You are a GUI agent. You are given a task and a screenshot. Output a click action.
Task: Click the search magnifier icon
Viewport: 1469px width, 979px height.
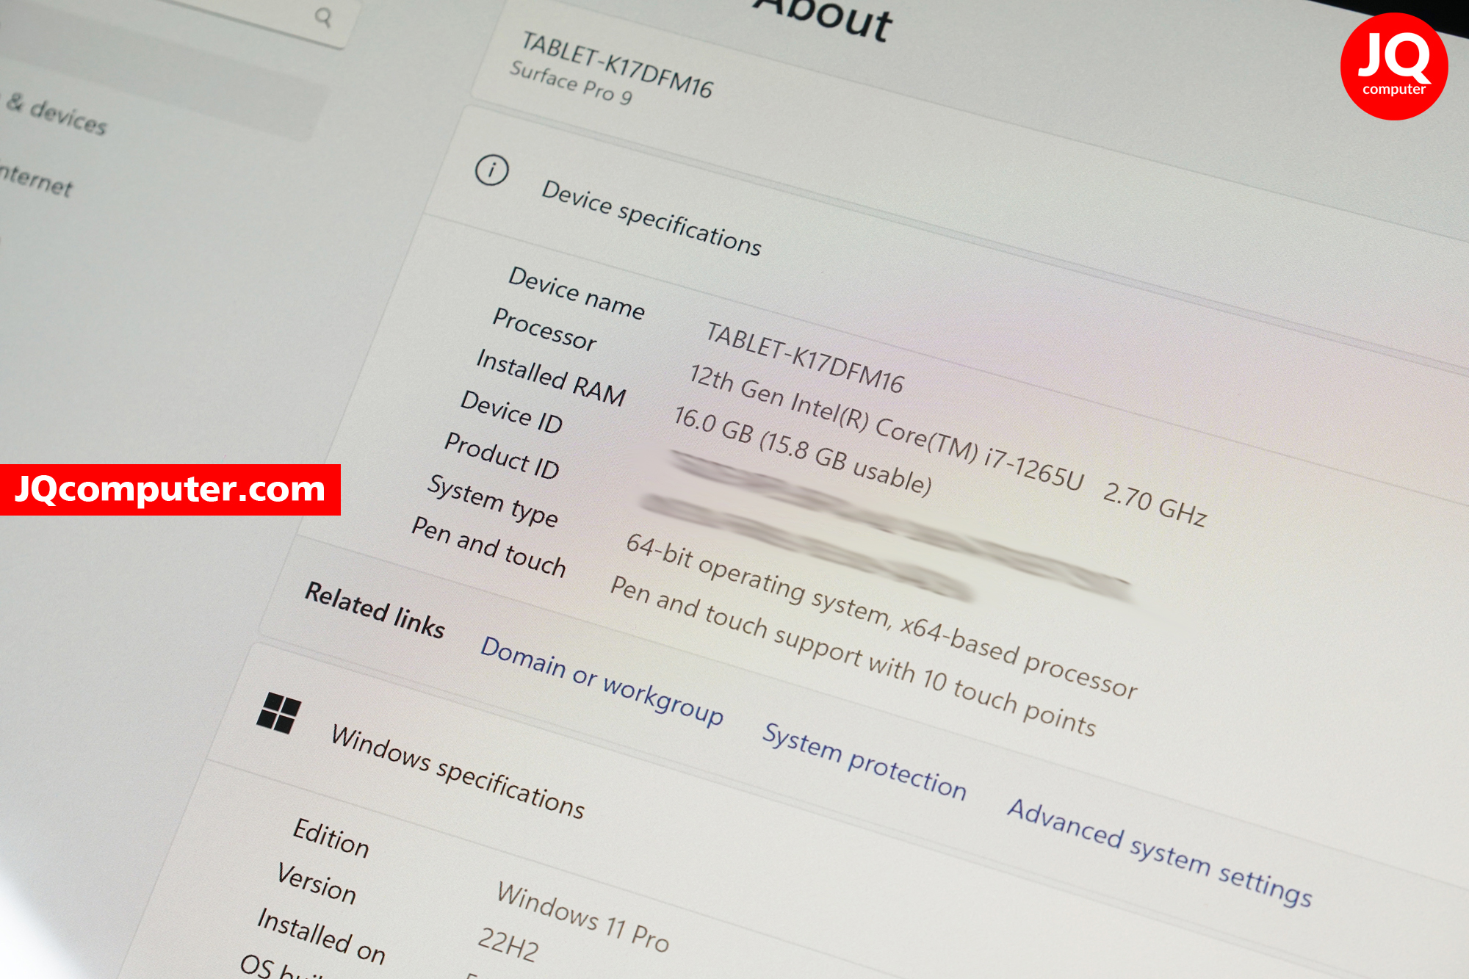[323, 17]
